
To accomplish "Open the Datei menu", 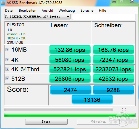I will [x=9, y=11].
